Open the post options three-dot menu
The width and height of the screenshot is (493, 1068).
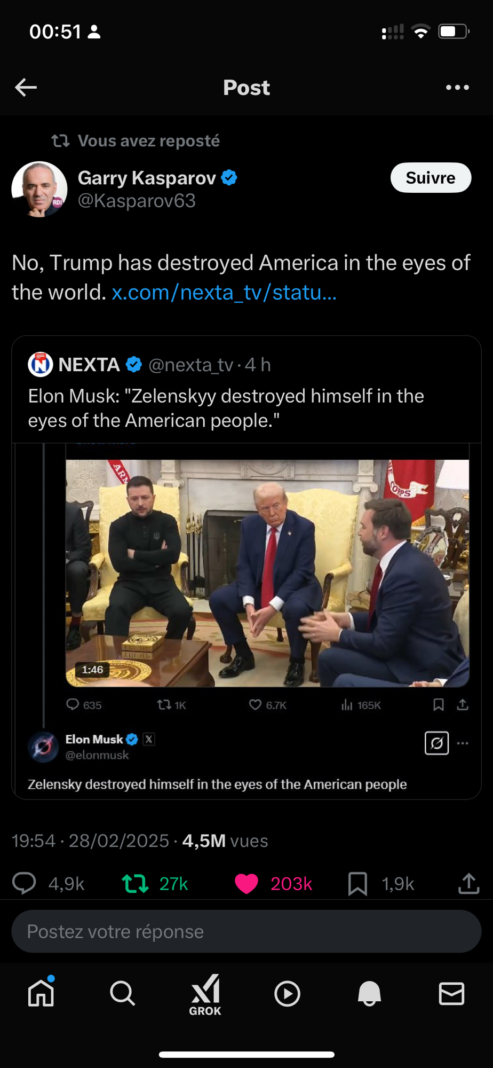point(457,88)
